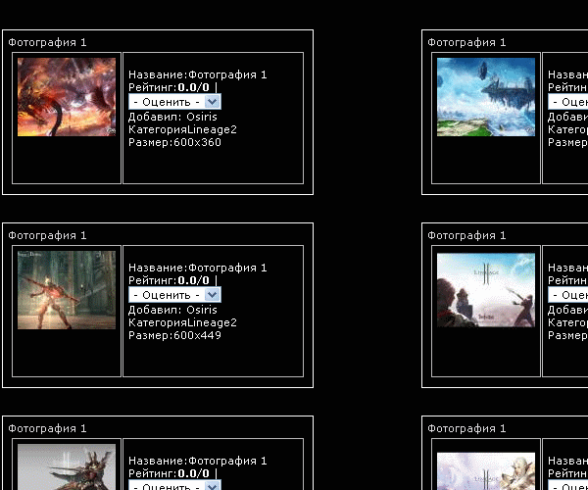Open the rating dropdown beside the floating island
588x490 pixels.
pyautogui.click(x=567, y=102)
